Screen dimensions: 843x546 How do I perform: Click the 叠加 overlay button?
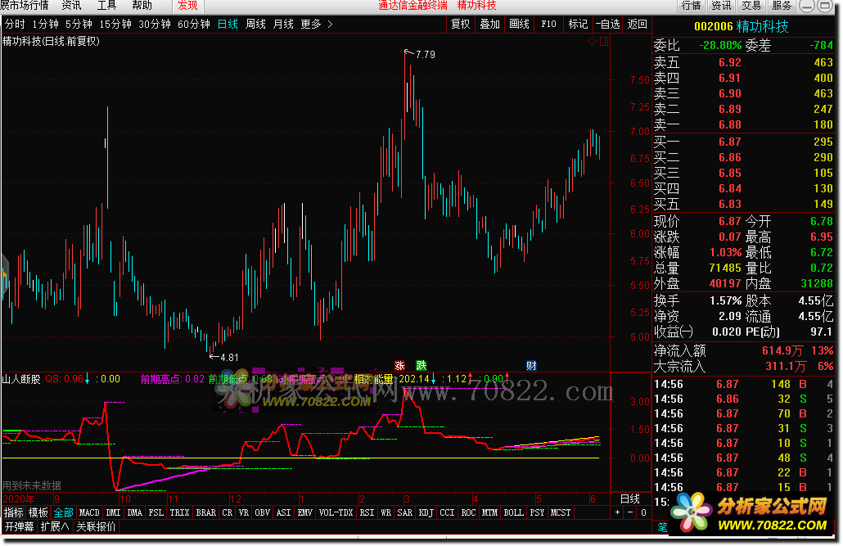pyautogui.click(x=489, y=25)
